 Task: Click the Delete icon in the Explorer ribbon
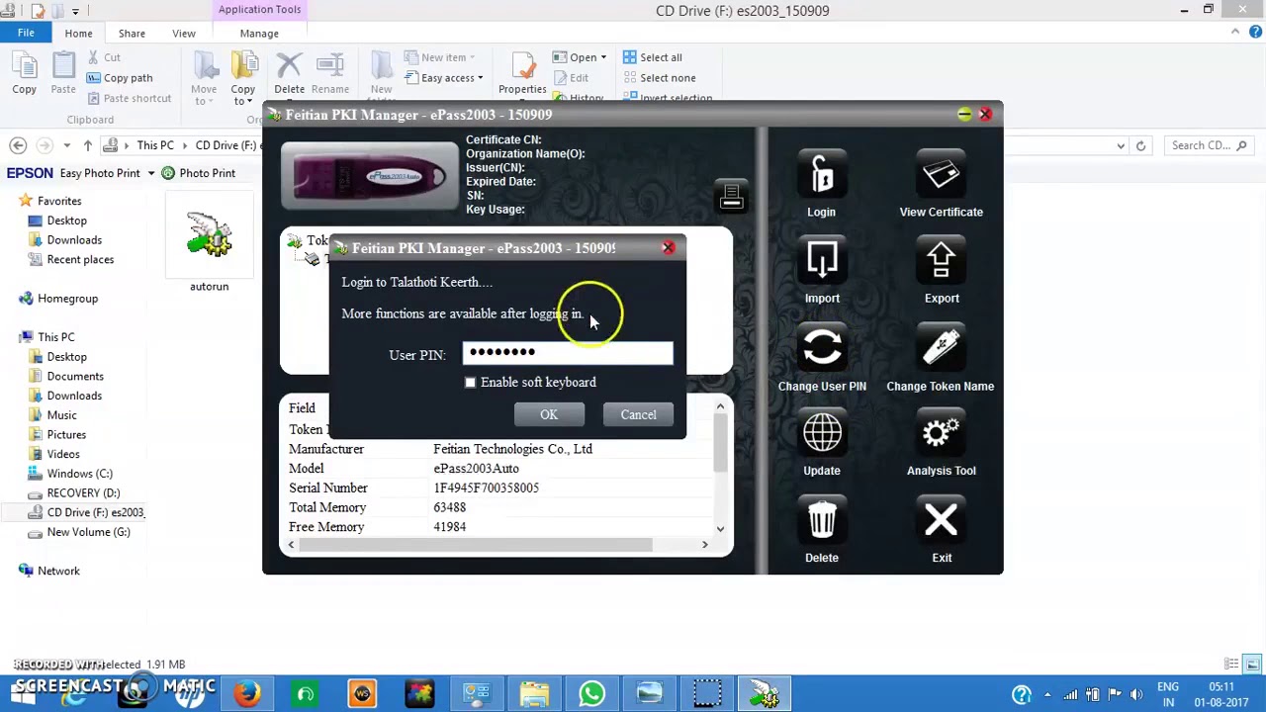coord(289,73)
